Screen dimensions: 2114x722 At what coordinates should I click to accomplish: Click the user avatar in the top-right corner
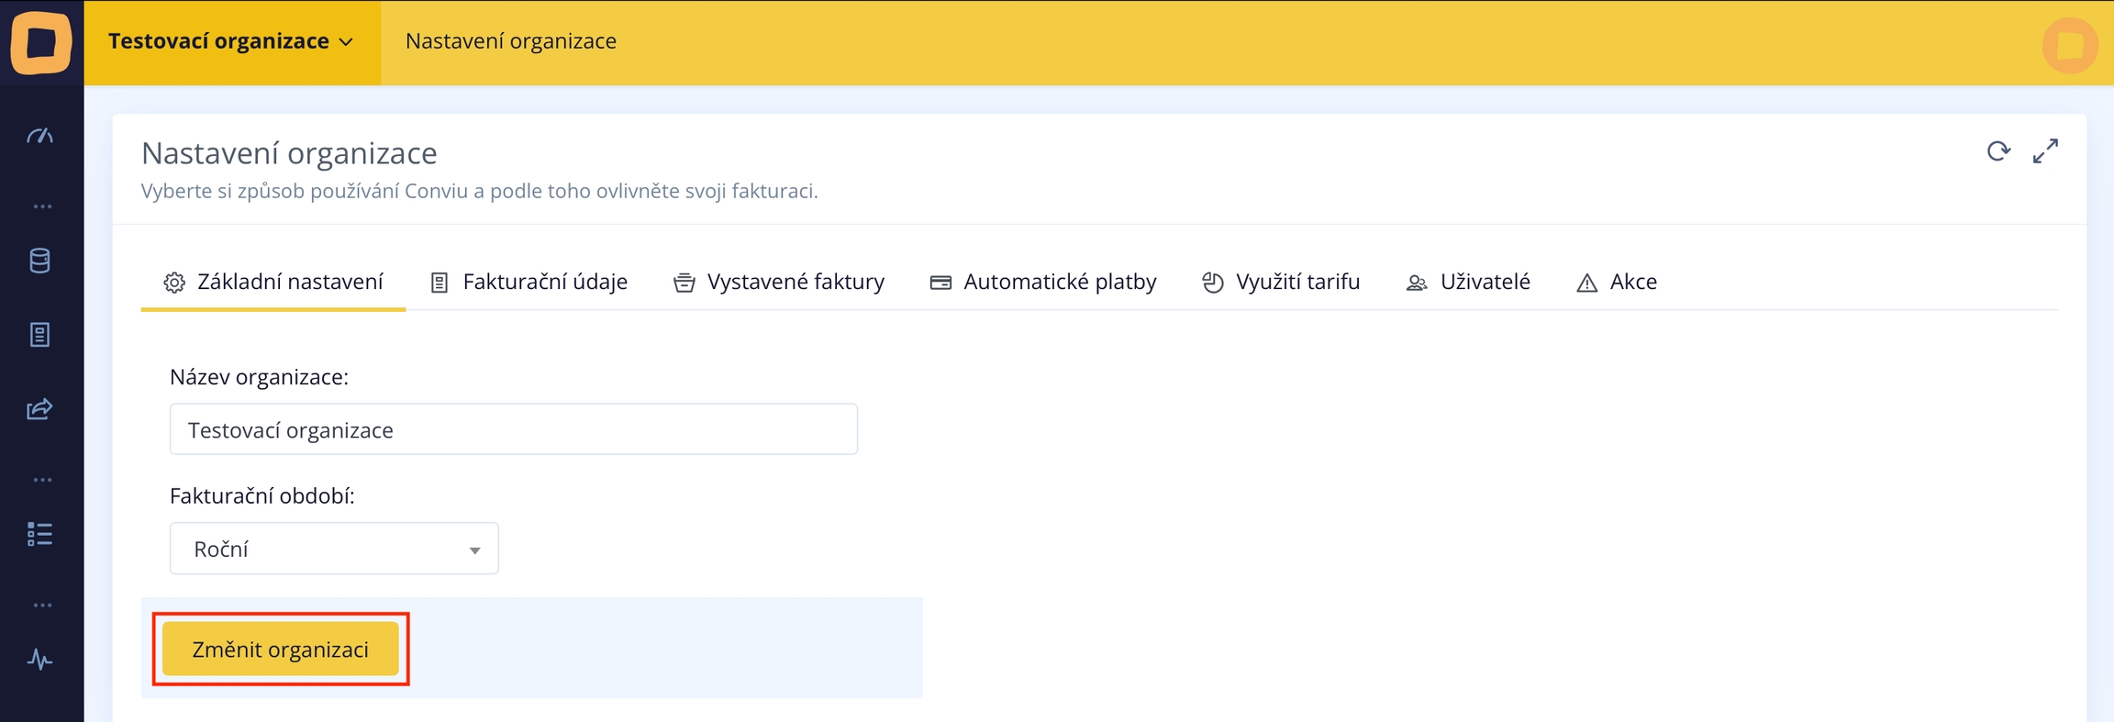tap(2070, 44)
